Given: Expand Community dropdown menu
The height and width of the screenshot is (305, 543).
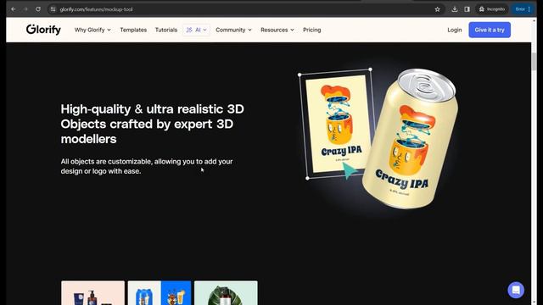Looking at the screenshot, I should pyautogui.click(x=234, y=30).
